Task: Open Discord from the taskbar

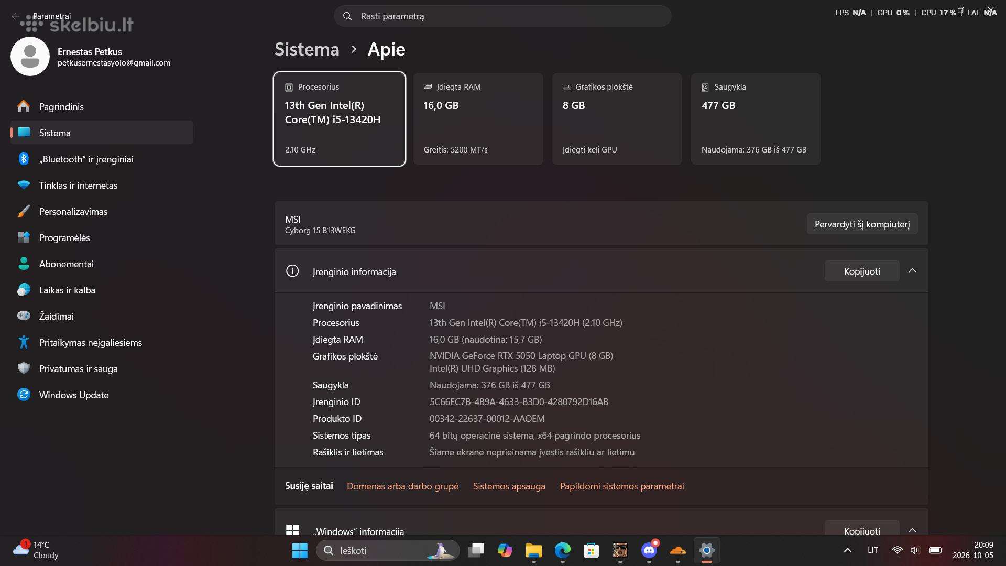Action: click(x=649, y=550)
